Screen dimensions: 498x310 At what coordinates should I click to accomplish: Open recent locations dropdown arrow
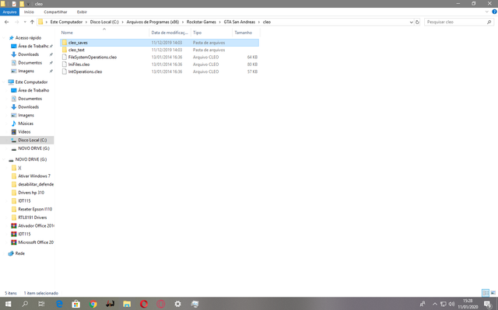click(x=25, y=22)
